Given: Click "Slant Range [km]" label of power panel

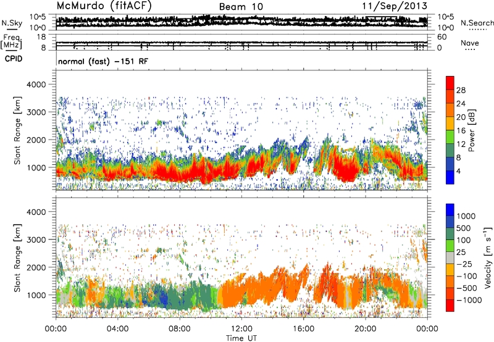Looking at the screenshot, I should coord(18,130).
